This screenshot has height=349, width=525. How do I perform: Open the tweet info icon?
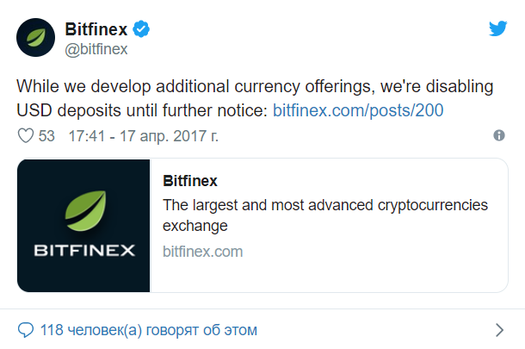point(499,136)
